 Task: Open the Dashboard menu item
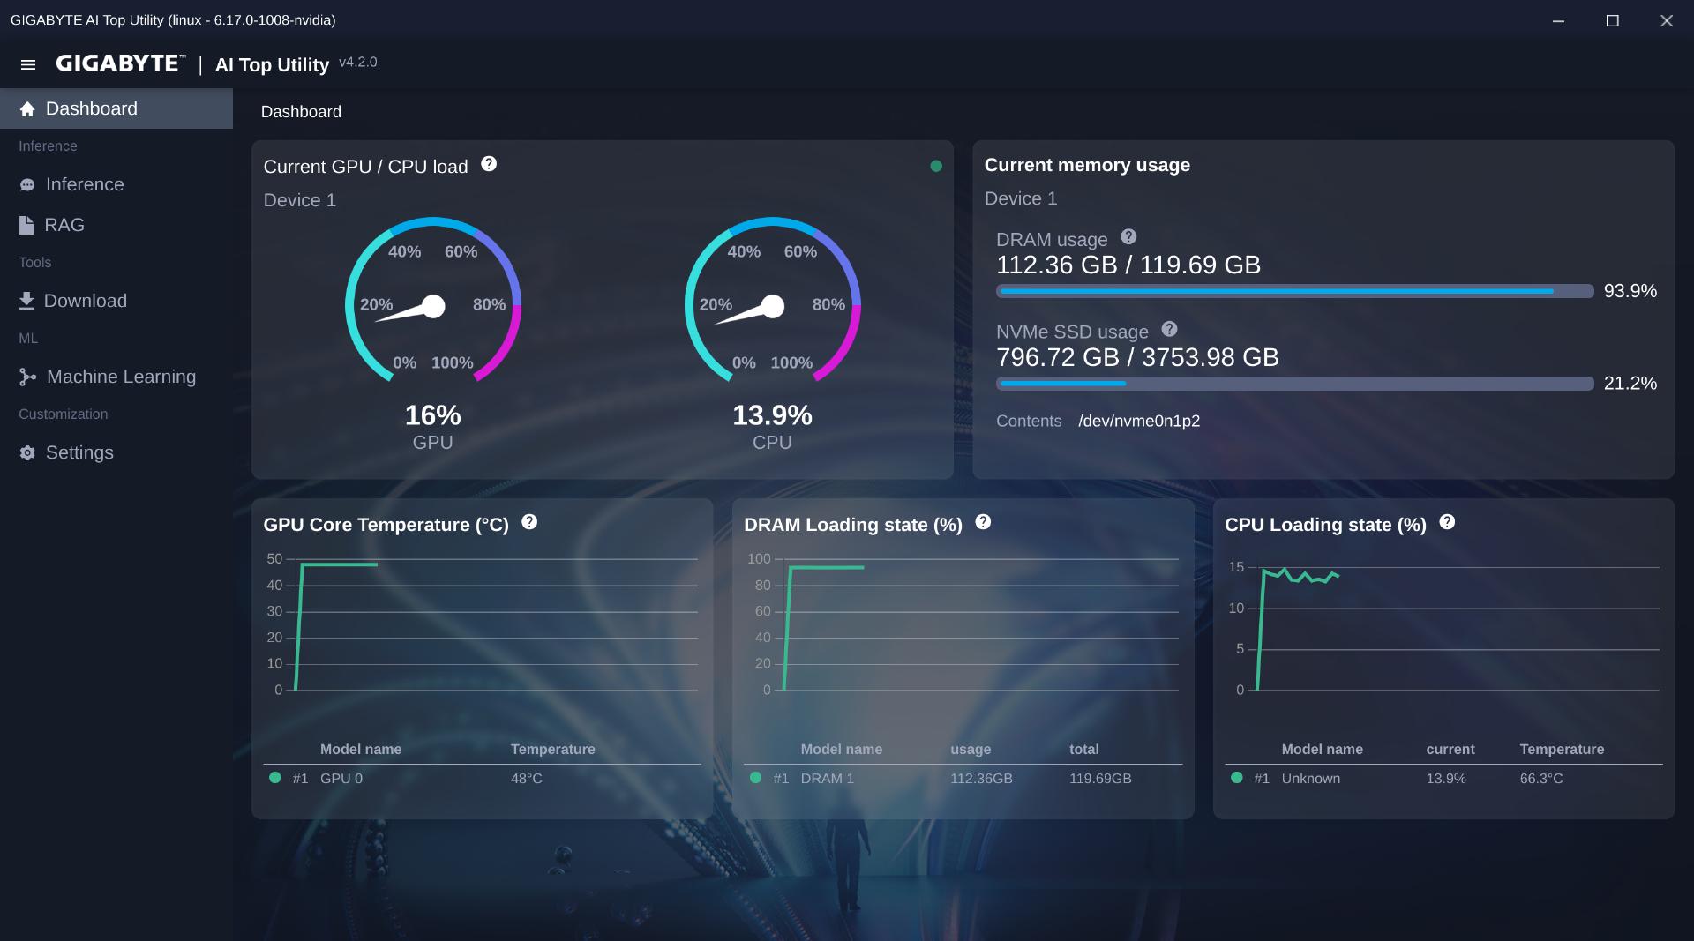(116, 108)
